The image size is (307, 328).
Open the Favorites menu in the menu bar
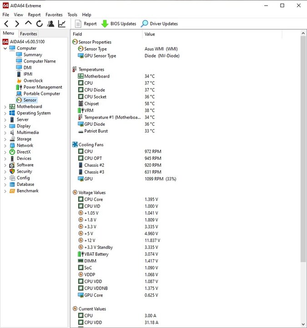click(54, 15)
